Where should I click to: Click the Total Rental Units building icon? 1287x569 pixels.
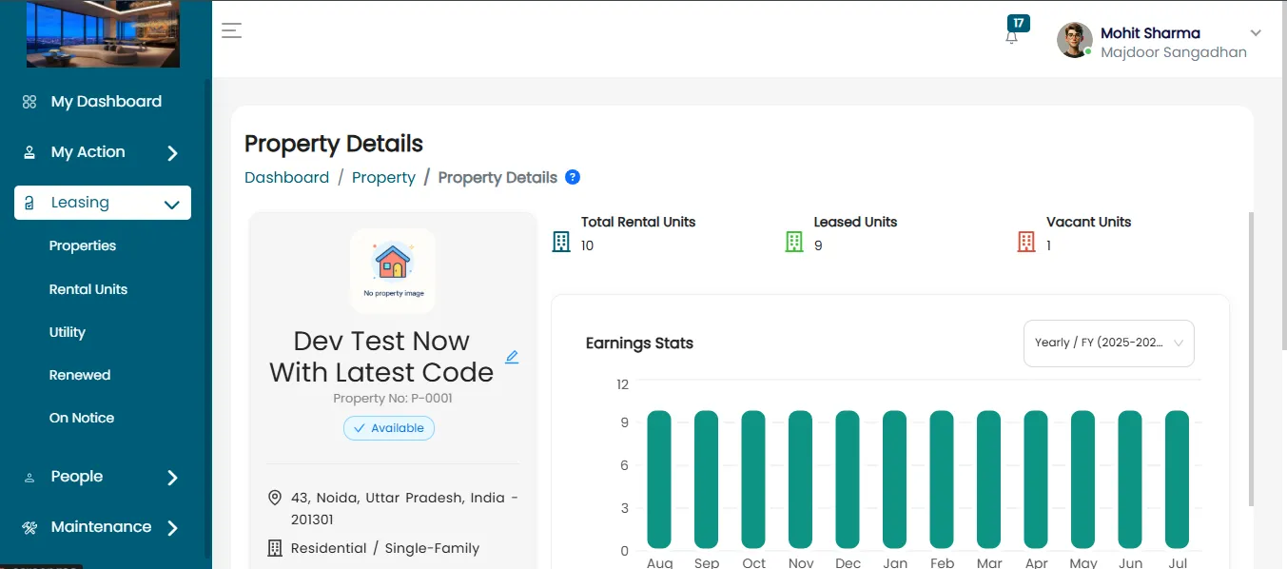pyautogui.click(x=561, y=242)
